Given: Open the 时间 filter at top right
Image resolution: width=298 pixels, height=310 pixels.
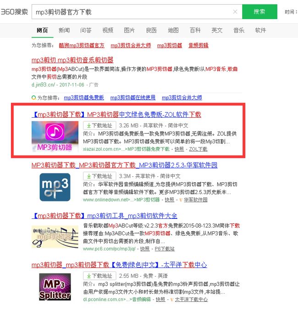Looking at the screenshot, I should (291, 12).
